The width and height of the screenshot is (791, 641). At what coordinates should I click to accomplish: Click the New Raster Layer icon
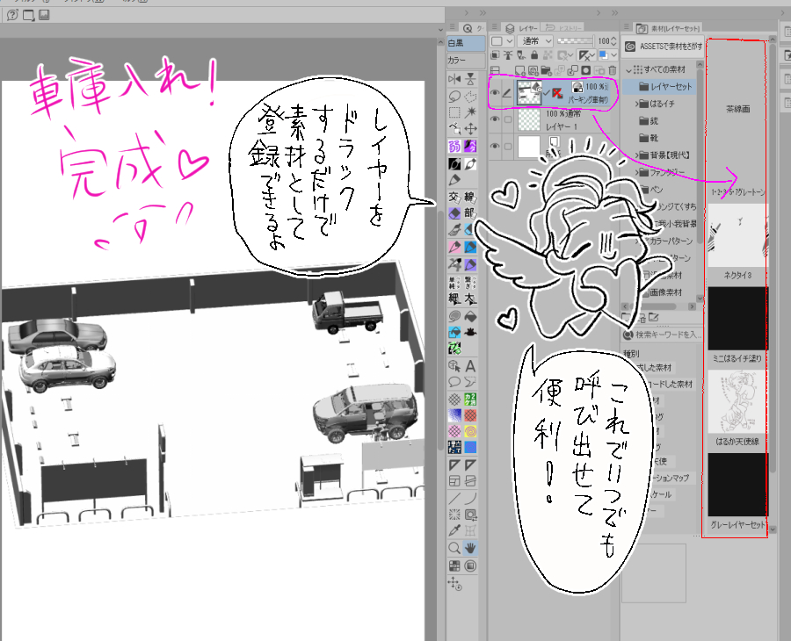point(519,69)
